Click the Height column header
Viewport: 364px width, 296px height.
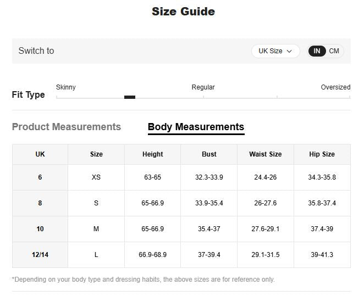(x=152, y=154)
